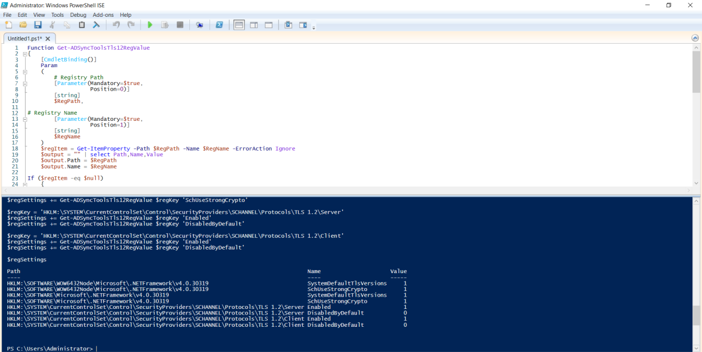Click the $regSettings output command line
The width and height of the screenshot is (702, 352).
(27, 260)
